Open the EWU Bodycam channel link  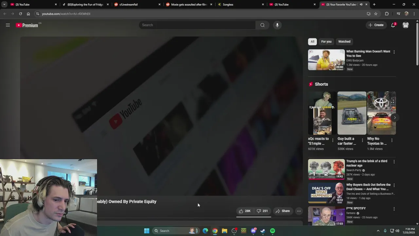coord(355,61)
